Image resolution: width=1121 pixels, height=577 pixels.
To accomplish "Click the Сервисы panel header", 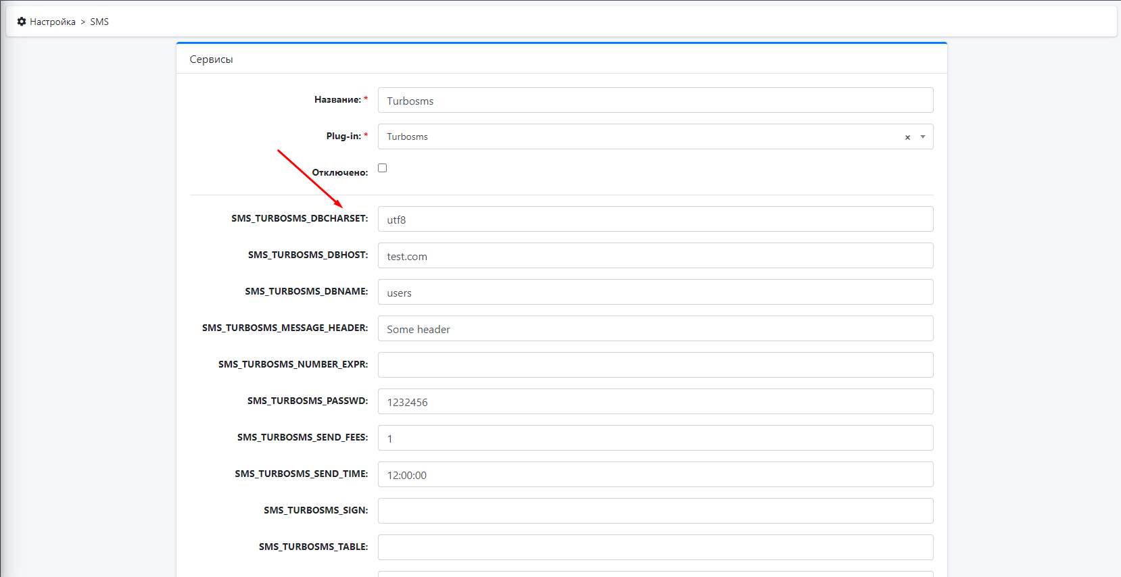I will click(x=211, y=59).
